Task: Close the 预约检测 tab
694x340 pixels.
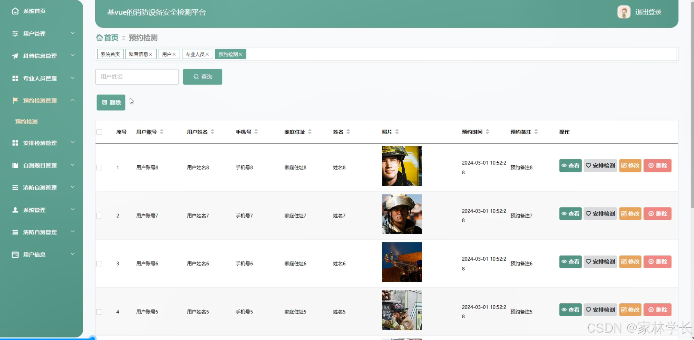Action: 241,55
